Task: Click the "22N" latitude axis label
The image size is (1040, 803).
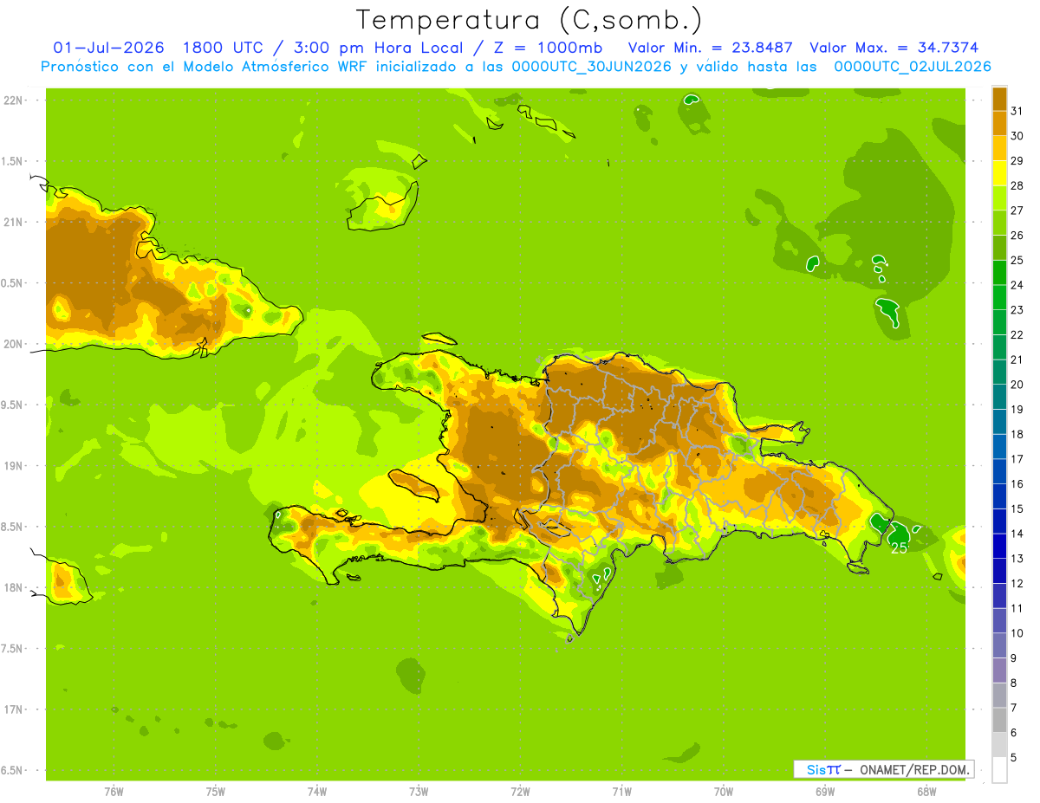Action: click(x=12, y=100)
